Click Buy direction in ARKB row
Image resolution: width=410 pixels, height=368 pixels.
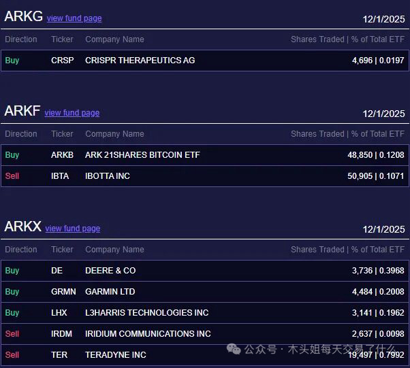tap(12, 155)
